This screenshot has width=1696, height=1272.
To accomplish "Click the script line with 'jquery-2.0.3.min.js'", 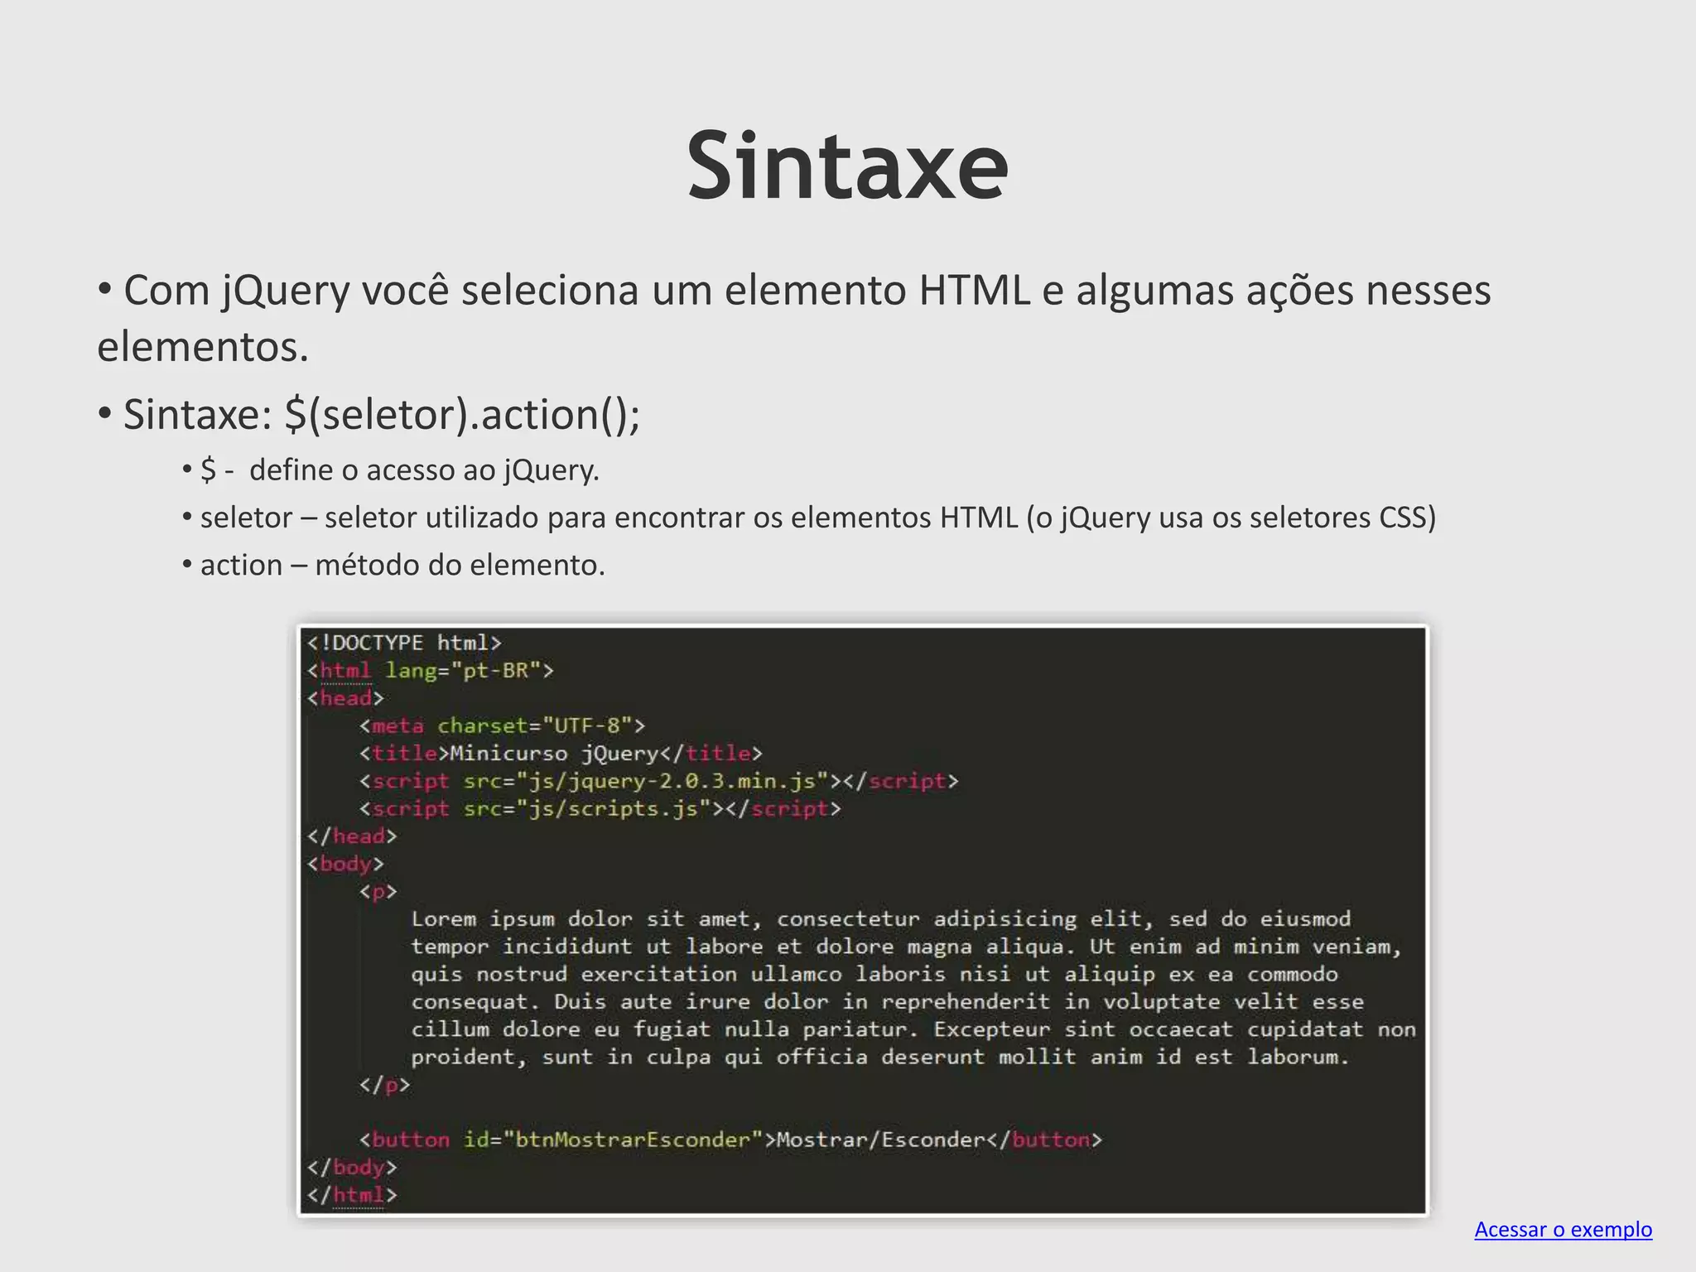I will click(x=658, y=781).
